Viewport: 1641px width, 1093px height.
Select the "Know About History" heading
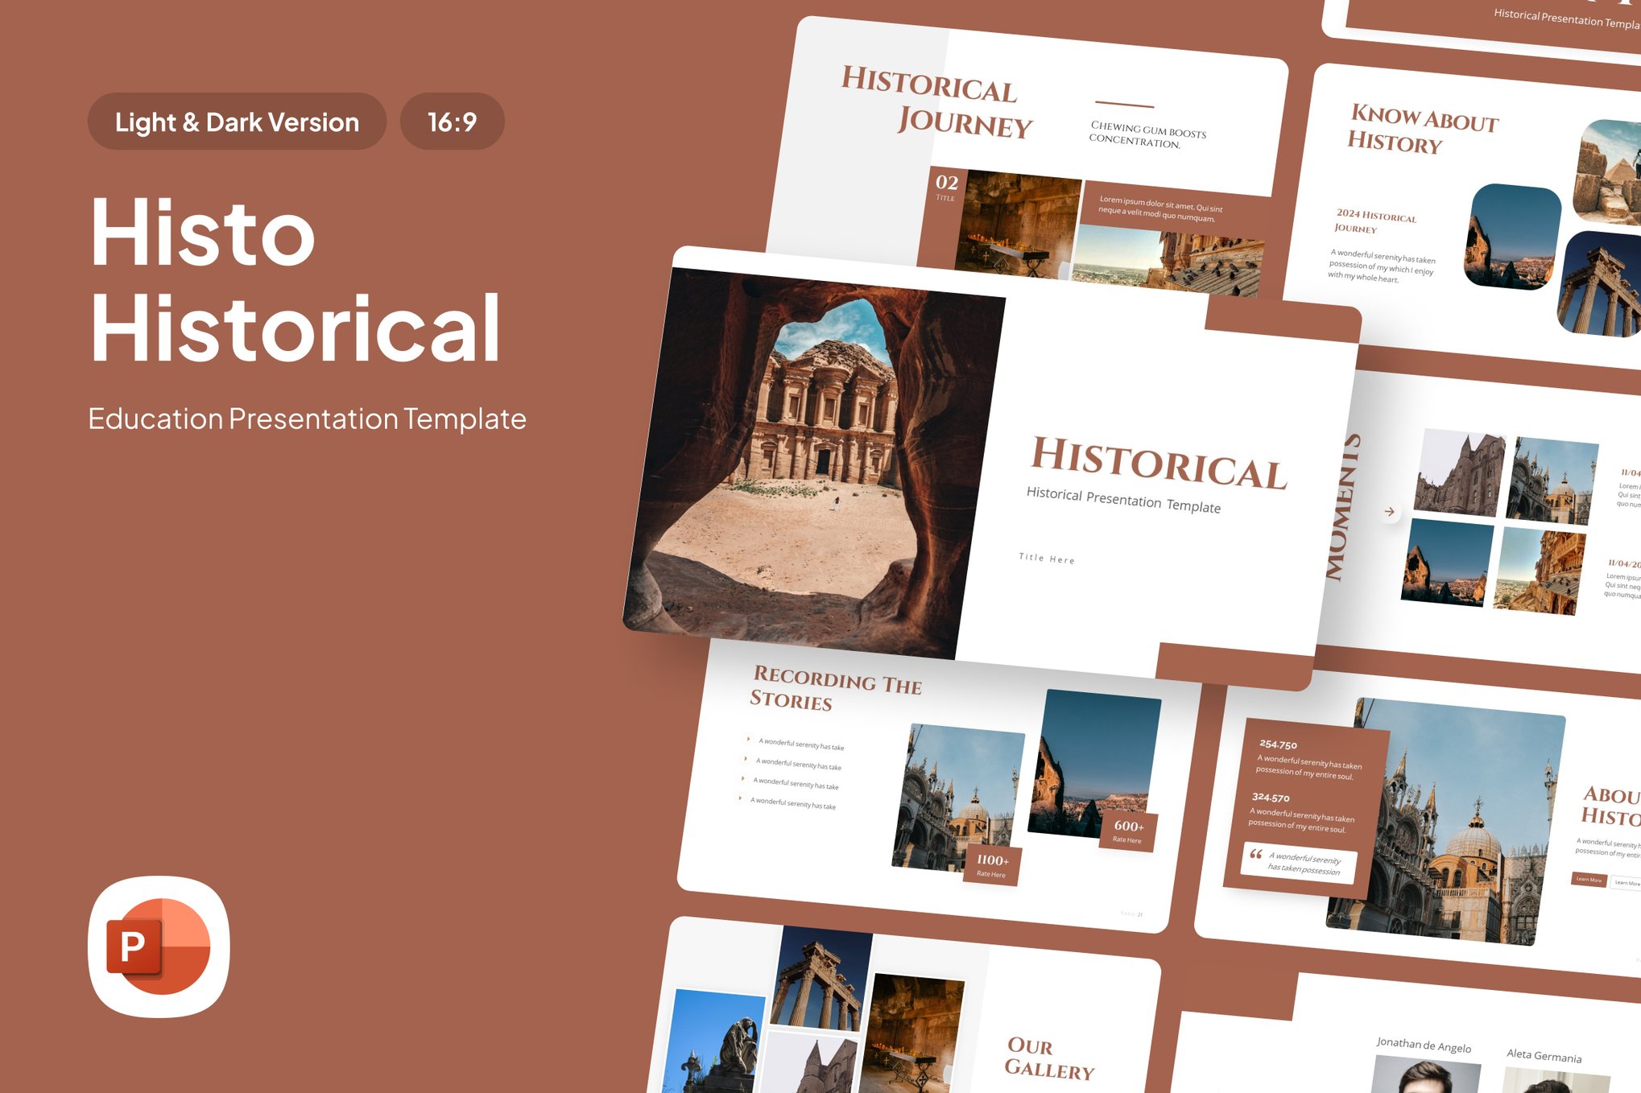point(1423,129)
